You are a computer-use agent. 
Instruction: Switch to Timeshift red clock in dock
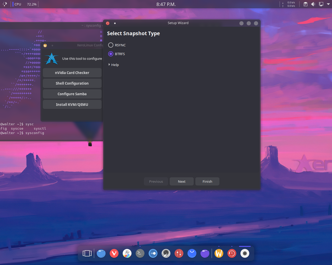[x=232, y=253]
